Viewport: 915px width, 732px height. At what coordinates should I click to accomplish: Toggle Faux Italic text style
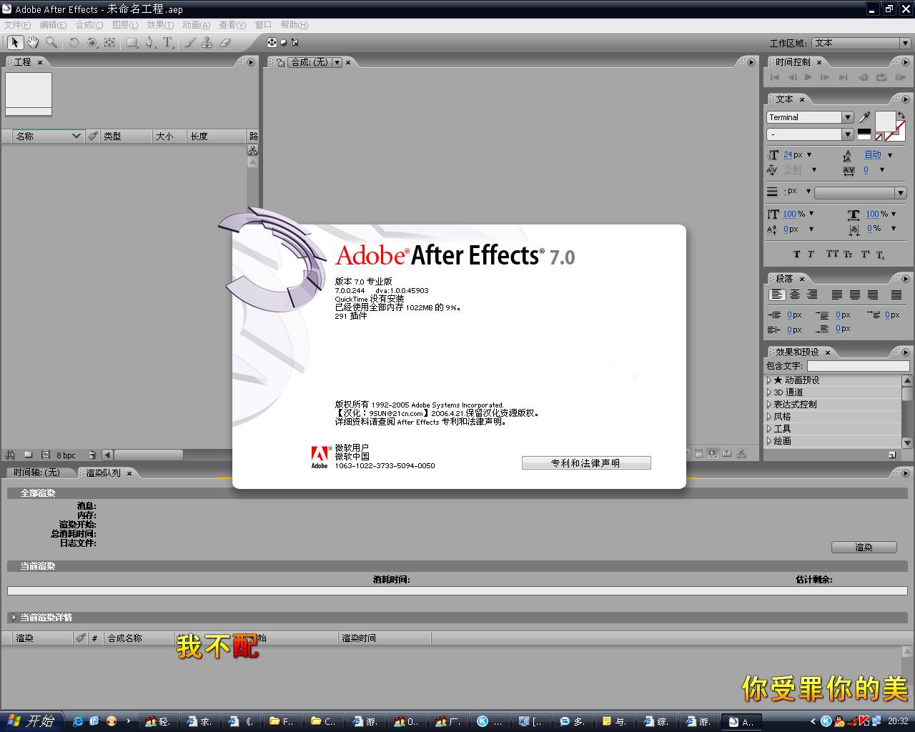click(x=811, y=254)
